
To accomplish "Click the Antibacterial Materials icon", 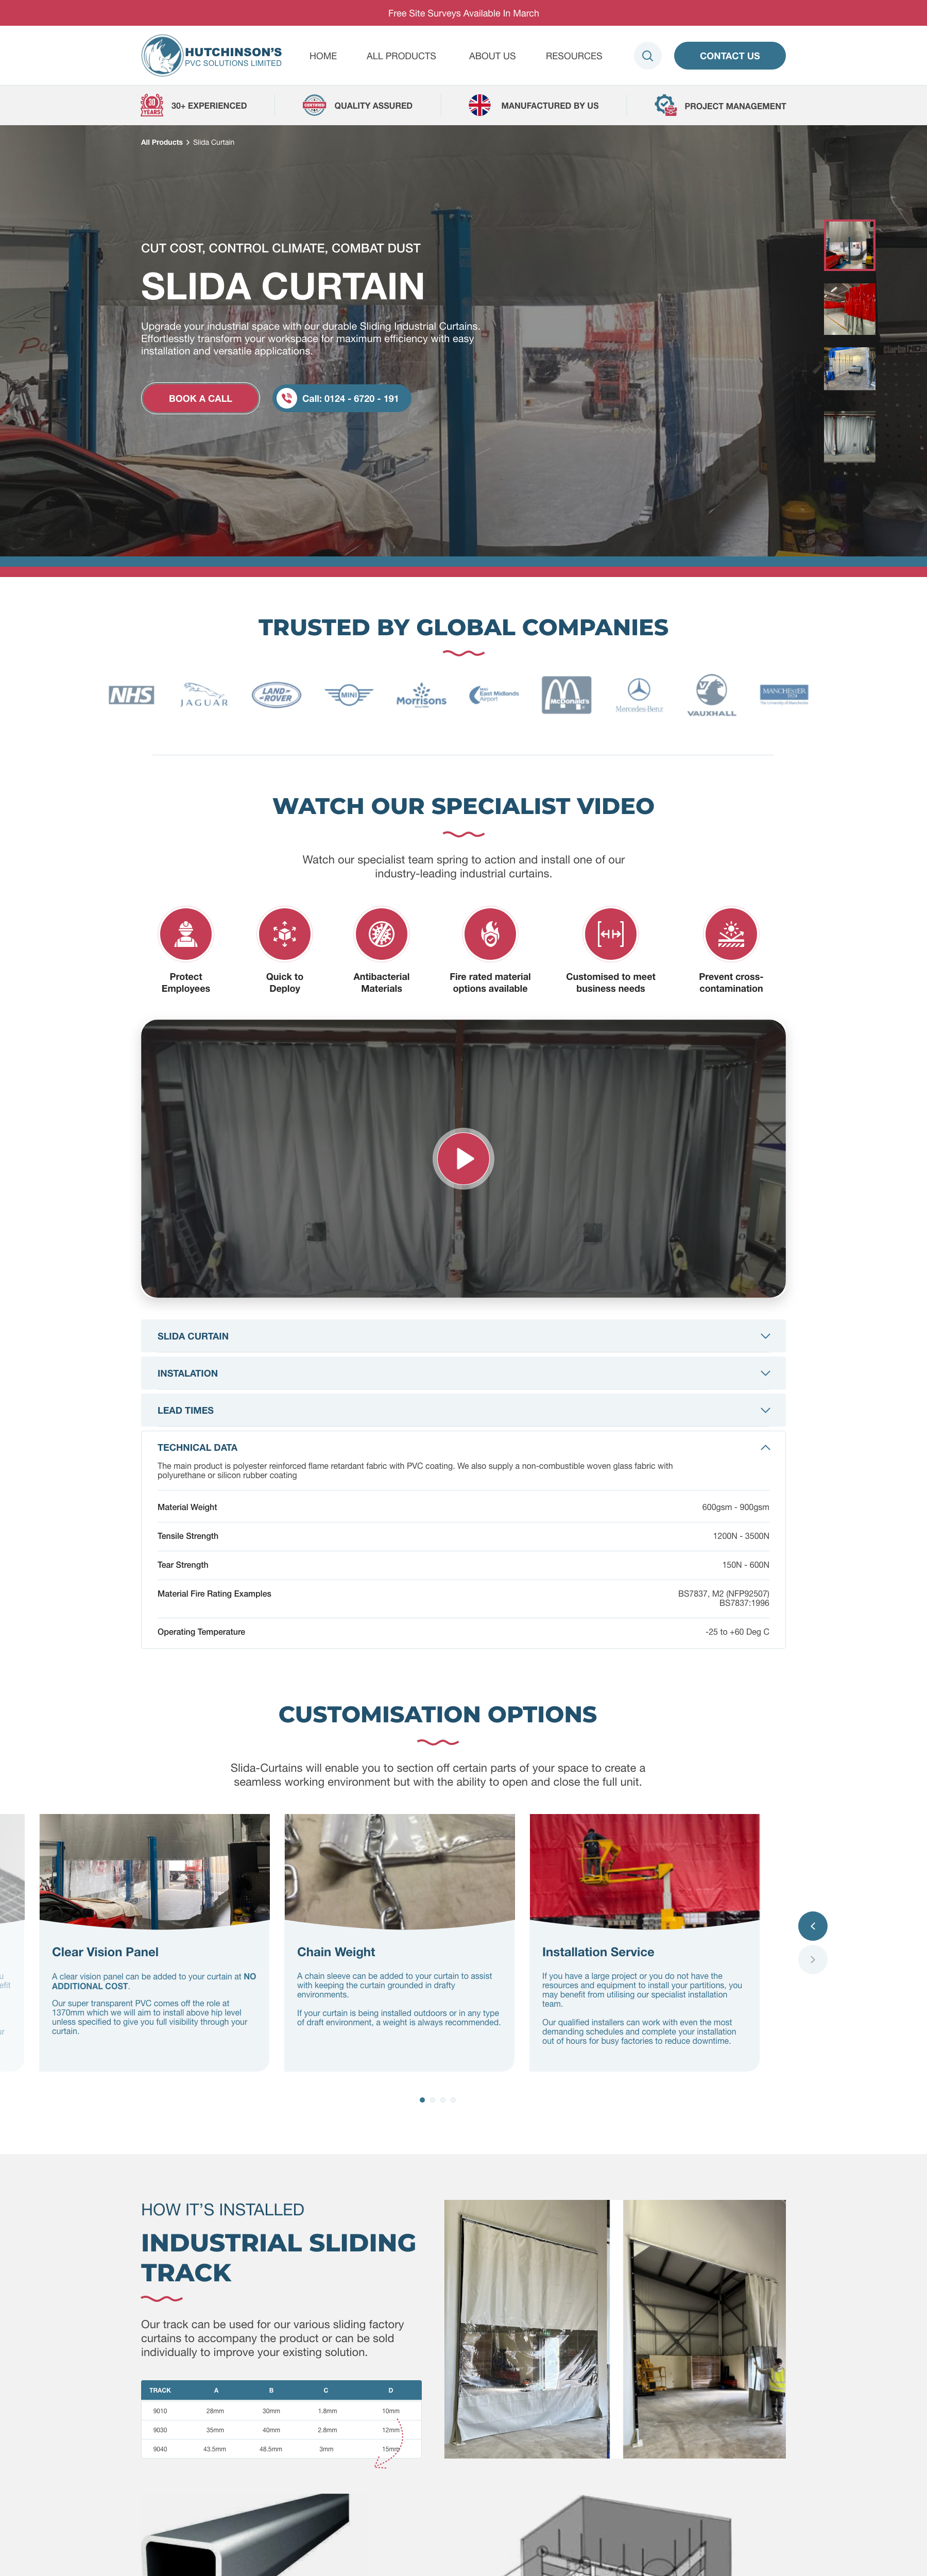I will click(381, 934).
